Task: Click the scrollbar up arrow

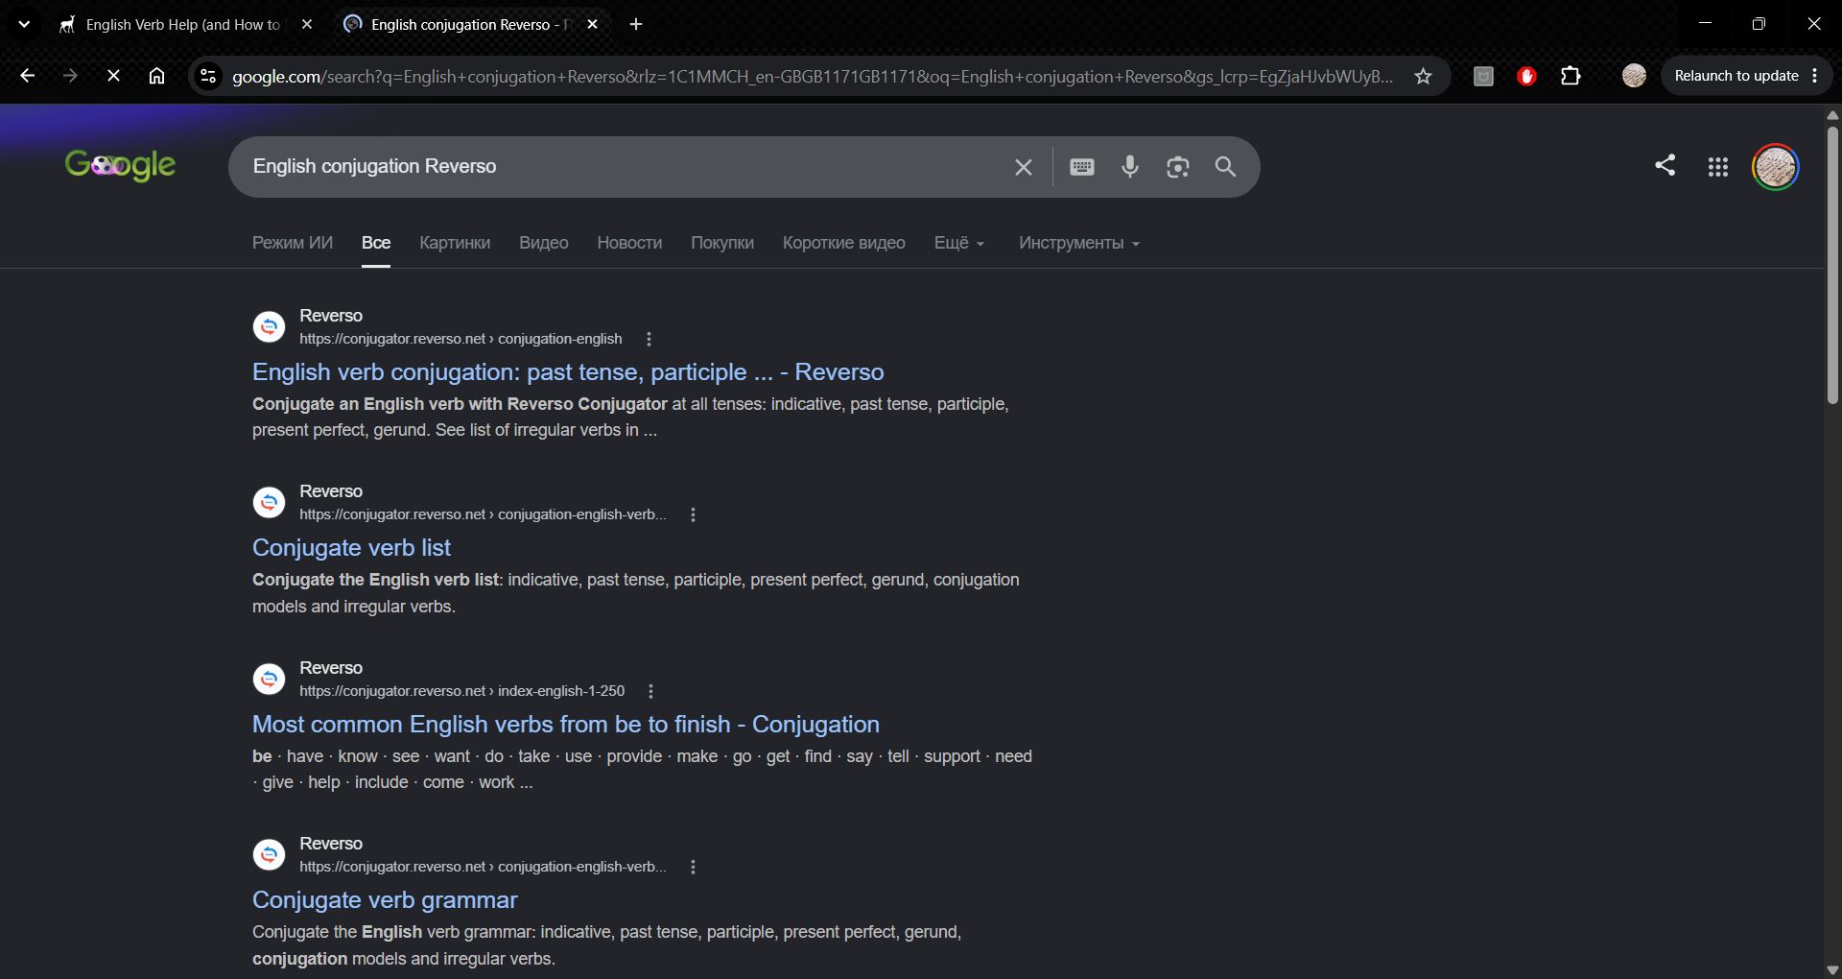Action: point(1832,115)
